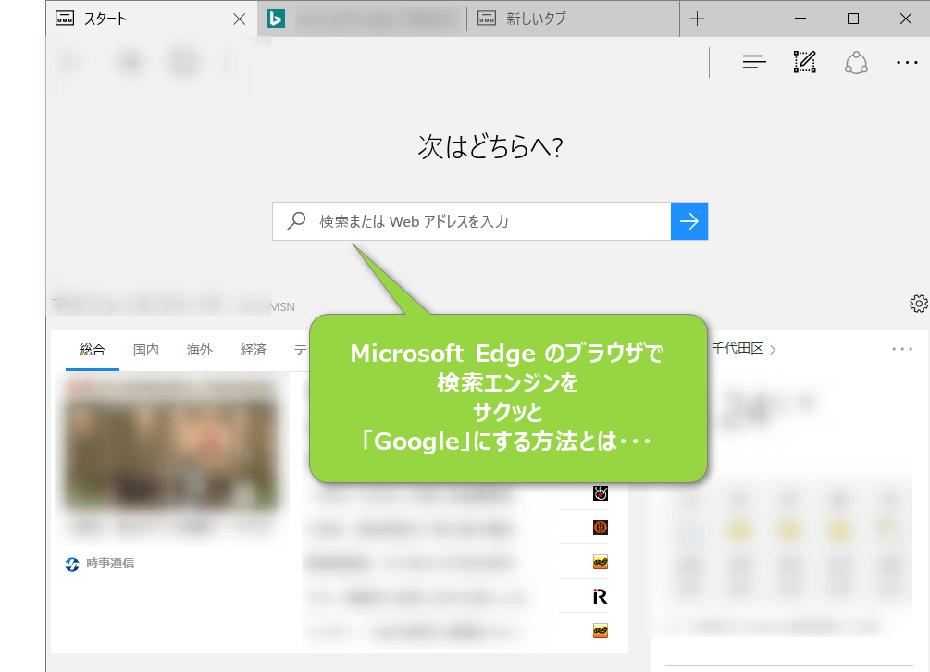930x672 pixels.
Task: Click the Make a Web Note icon
Action: 805,62
